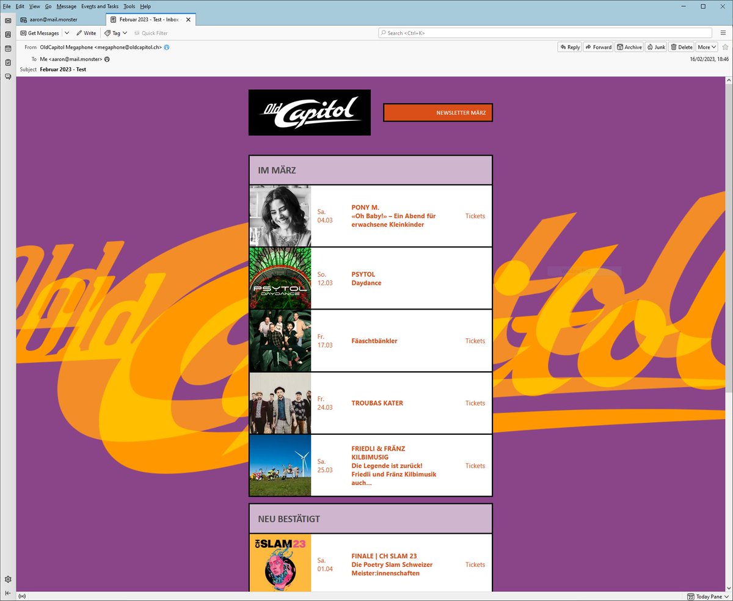Click the date text Fr. 24.03
This screenshot has height=601, width=733.
click(x=325, y=403)
